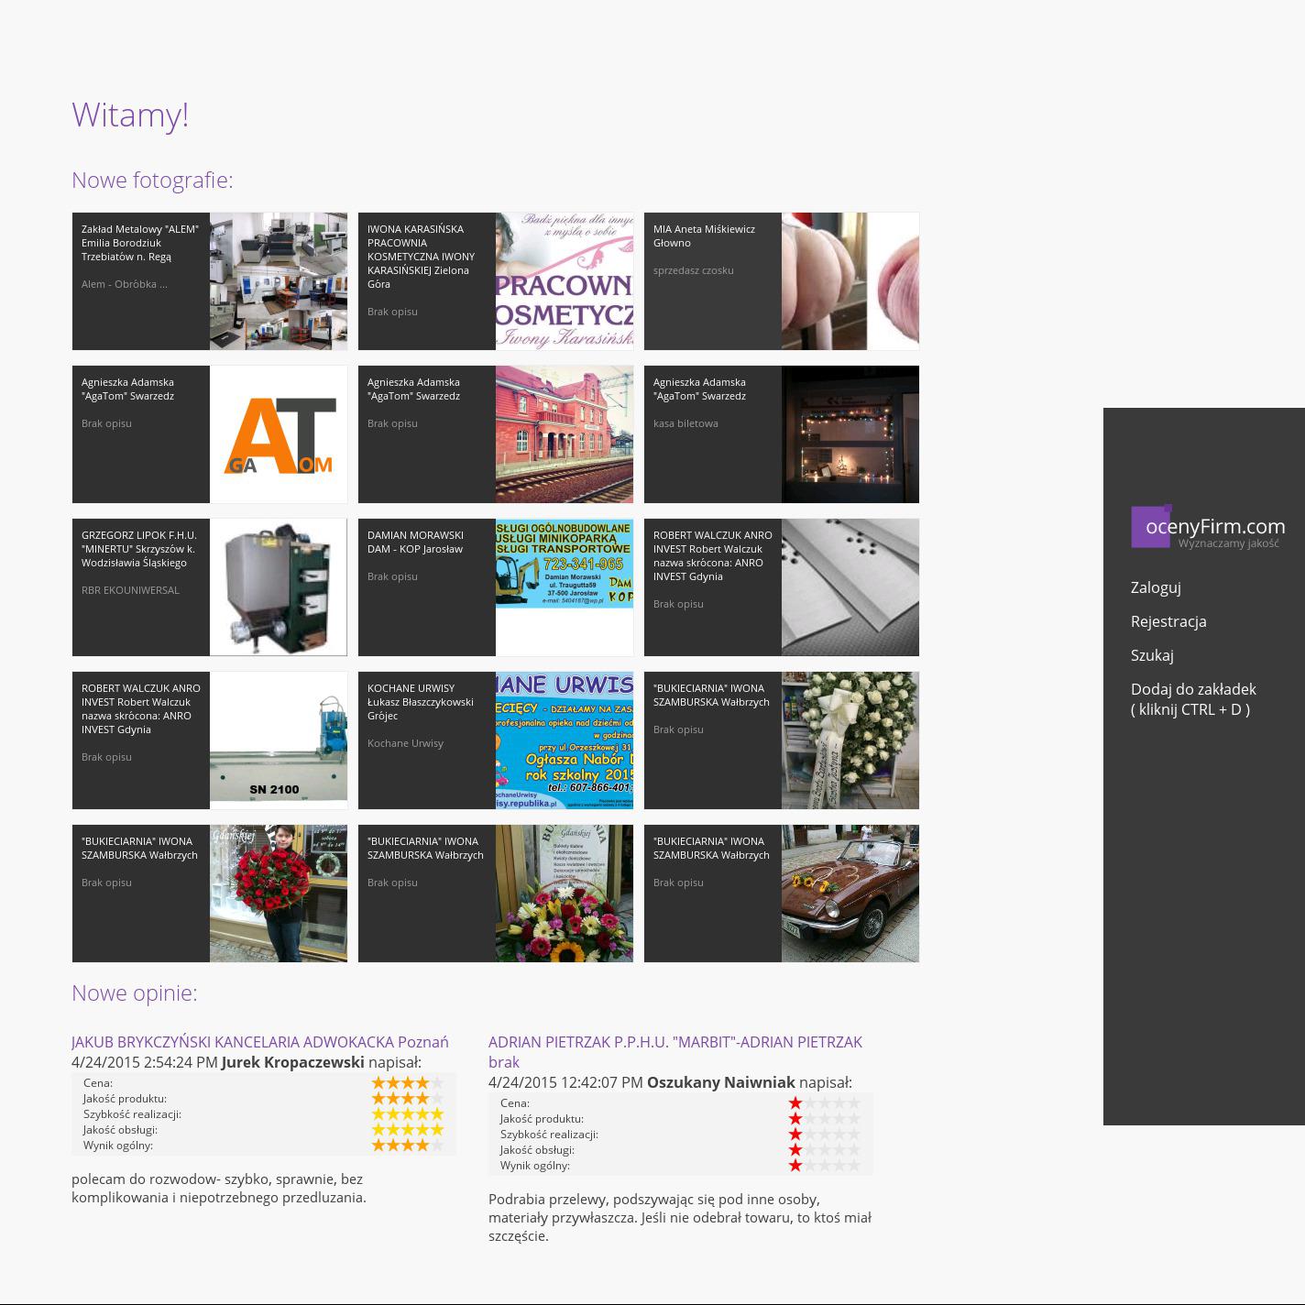Click Jurek Kropaczewski's Cena star rating

point(408,1083)
